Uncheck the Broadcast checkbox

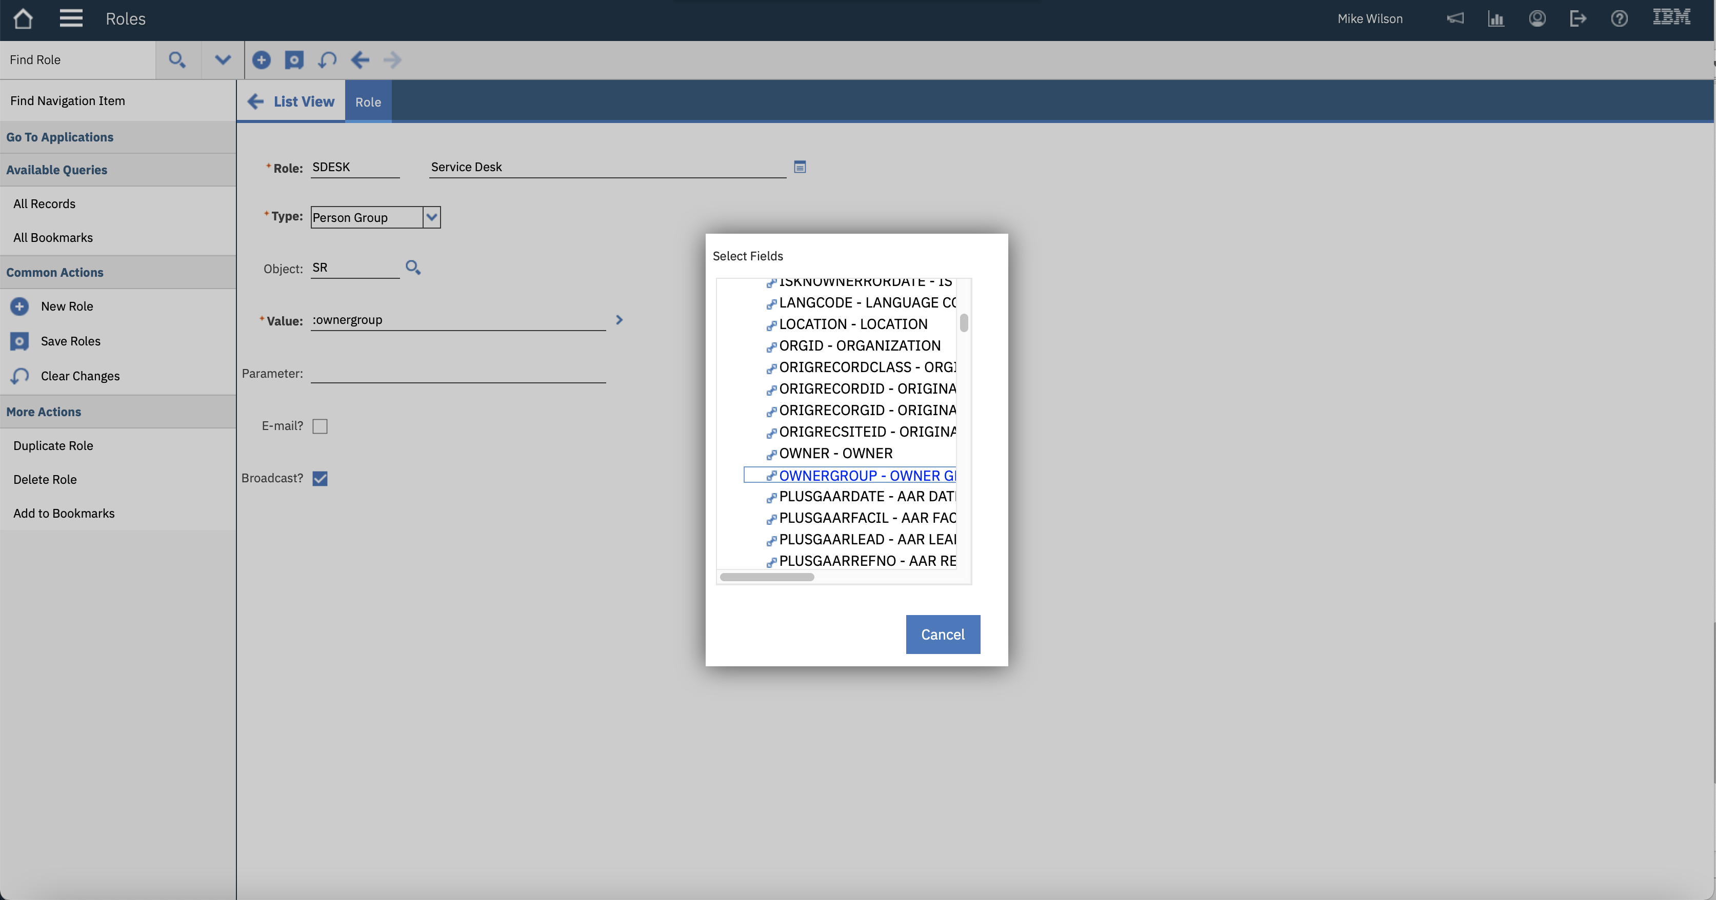pos(320,479)
